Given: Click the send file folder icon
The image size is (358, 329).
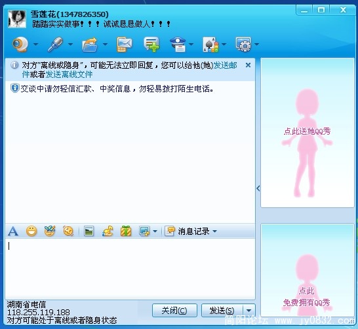Looking at the screenshot, I should tap(90, 44).
